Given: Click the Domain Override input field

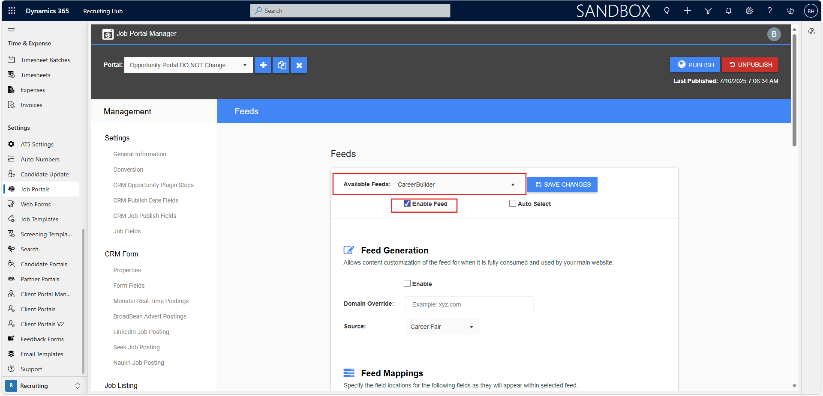Looking at the screenshot, I should [x=469, y=304].
